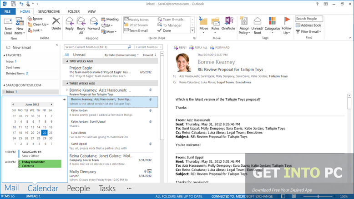Click Forward in the ribbon
This screenshot has width=354, height=199.
click(93, 24)
